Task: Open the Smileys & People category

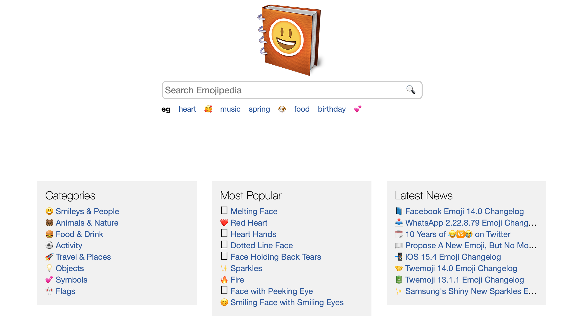Action: point(87,211)
